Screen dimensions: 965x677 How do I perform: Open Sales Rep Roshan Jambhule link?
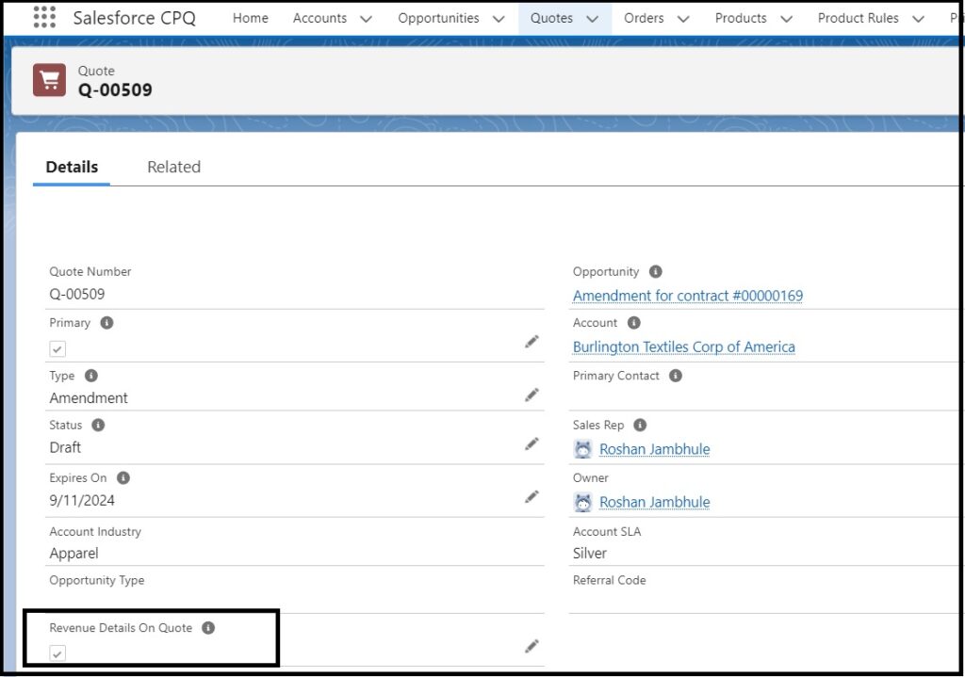click(654, 449)
